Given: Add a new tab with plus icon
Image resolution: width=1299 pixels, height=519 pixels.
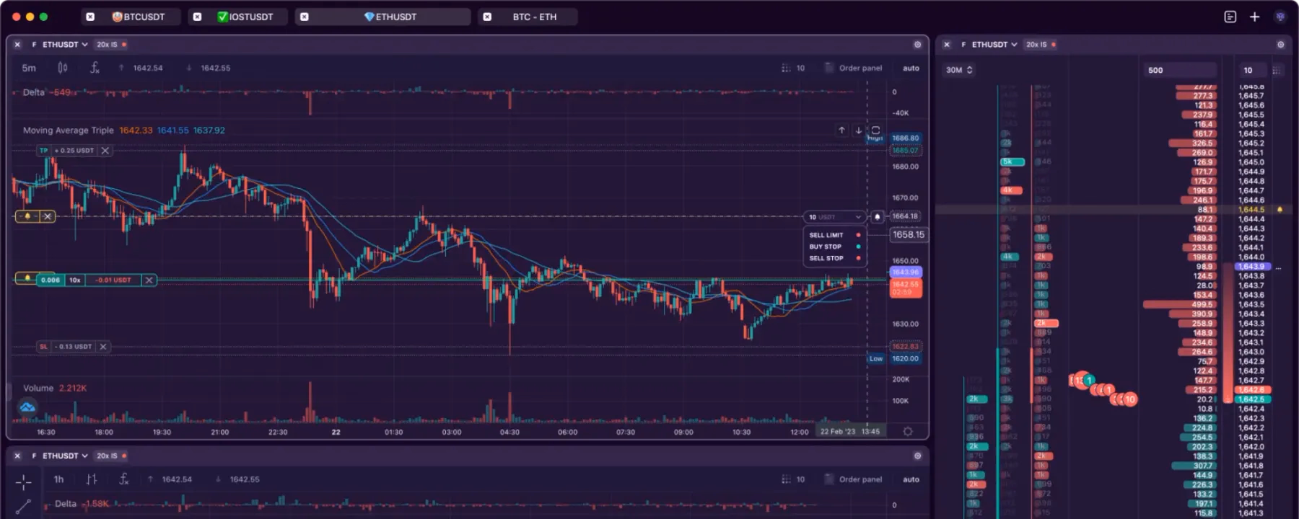Looking at the screenshot, I should click(x=1255, y=17).
